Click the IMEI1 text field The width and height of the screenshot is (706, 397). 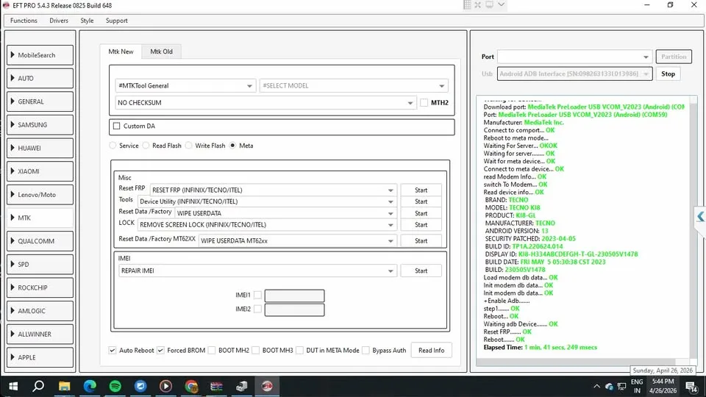tap(294, 296)
